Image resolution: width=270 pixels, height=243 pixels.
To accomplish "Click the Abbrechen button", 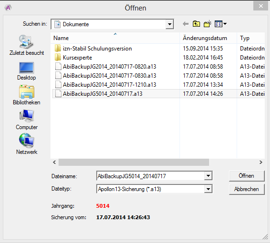I will pyautogui.click(x=247, y=189).
